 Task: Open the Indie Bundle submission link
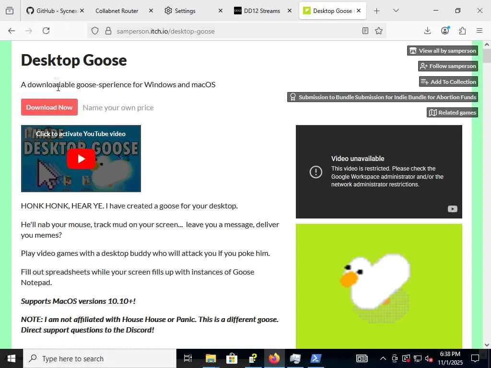click(x=383, y=97)
